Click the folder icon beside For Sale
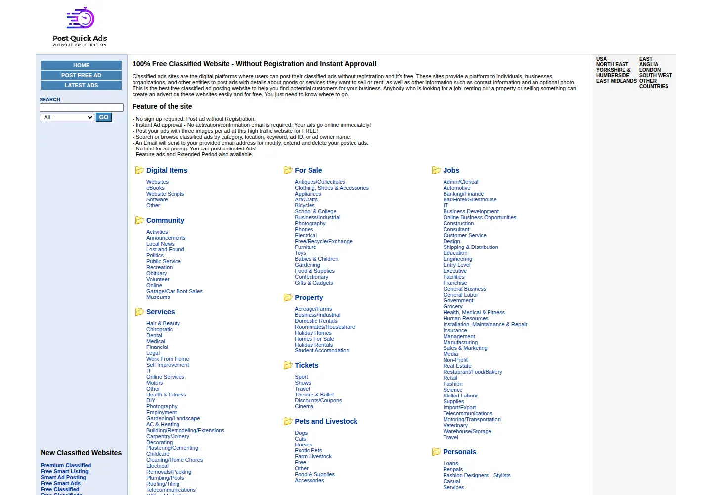The height and width of the screenshot is (495, 712). 288,170
